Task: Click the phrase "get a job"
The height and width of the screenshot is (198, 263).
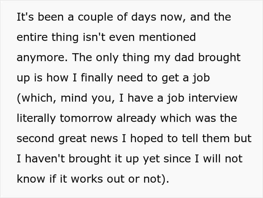Action: pyautogui.click(x=186, y=78)
